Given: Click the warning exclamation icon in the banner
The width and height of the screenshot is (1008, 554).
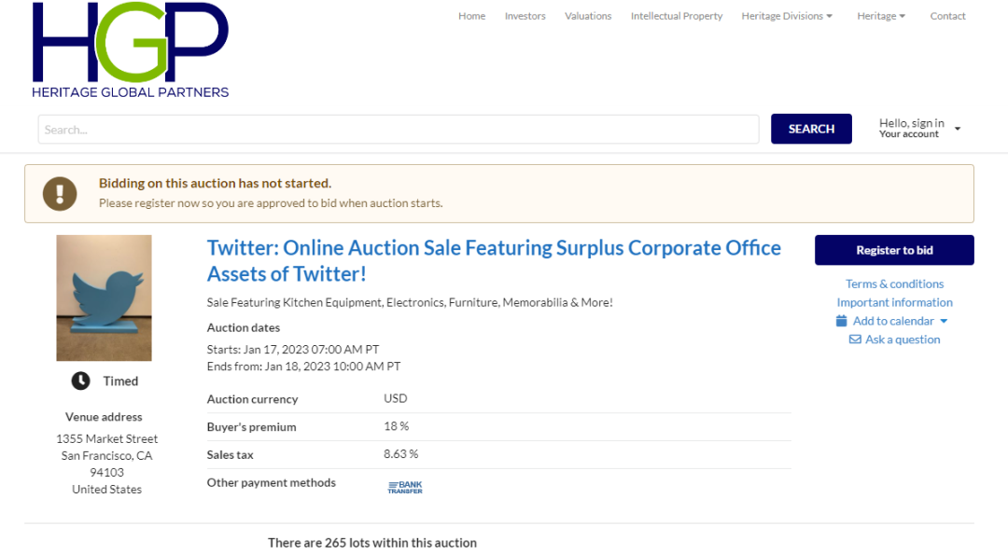Looking at the screenshot, I should [x=60, y=194].
